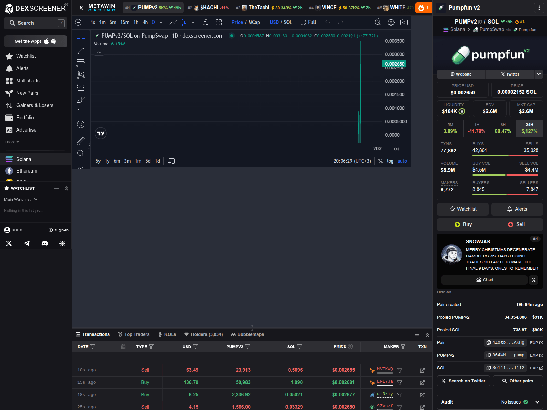The image size is (547, 410).
Task: Open the indicators fx menu
Action: click(x=205, y=22)
